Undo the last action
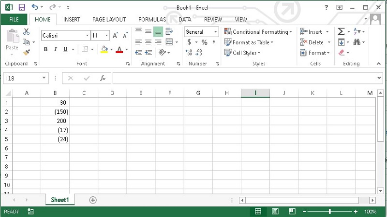The height and width of the screenshot is (217, 387). (34, 7)
